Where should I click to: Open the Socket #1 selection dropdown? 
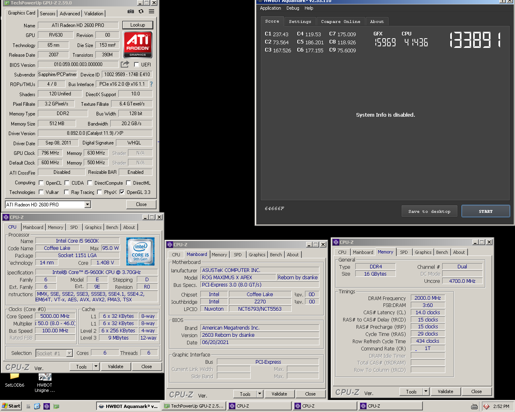tap(69, 353)
